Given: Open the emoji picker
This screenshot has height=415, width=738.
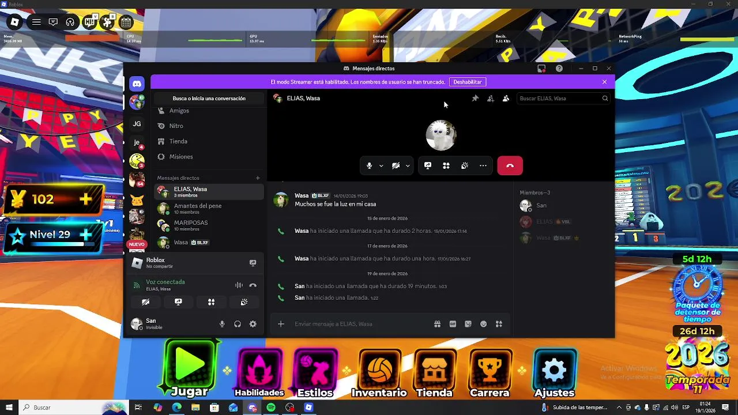Looking at the screenshot, I should point(483,324).
